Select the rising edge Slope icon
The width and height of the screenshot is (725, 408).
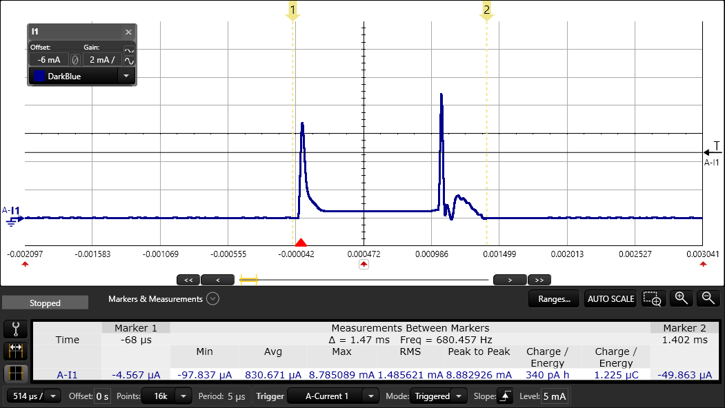point(506,396)
